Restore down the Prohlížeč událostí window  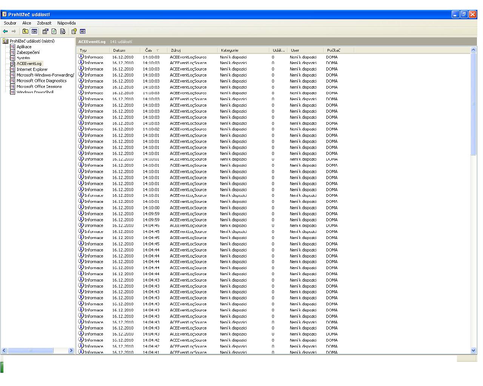(x=464, y=14)
